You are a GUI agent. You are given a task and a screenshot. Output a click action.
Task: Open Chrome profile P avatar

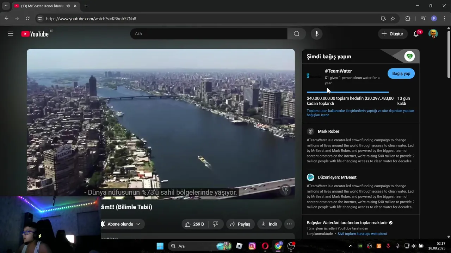[x=434, y=19]
